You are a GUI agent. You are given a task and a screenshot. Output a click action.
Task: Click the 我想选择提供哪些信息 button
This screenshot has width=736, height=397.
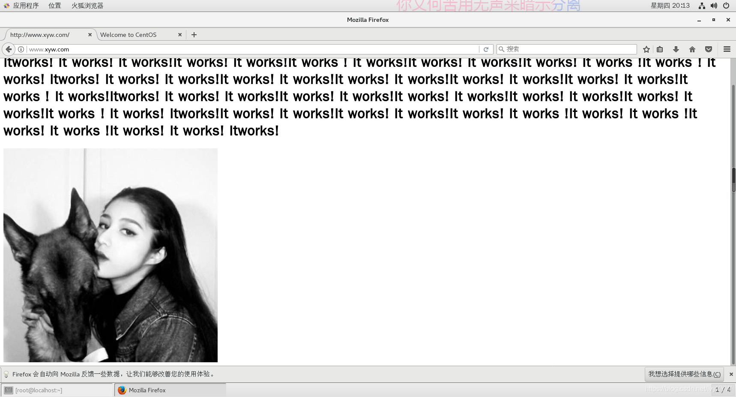click(684, 374)
